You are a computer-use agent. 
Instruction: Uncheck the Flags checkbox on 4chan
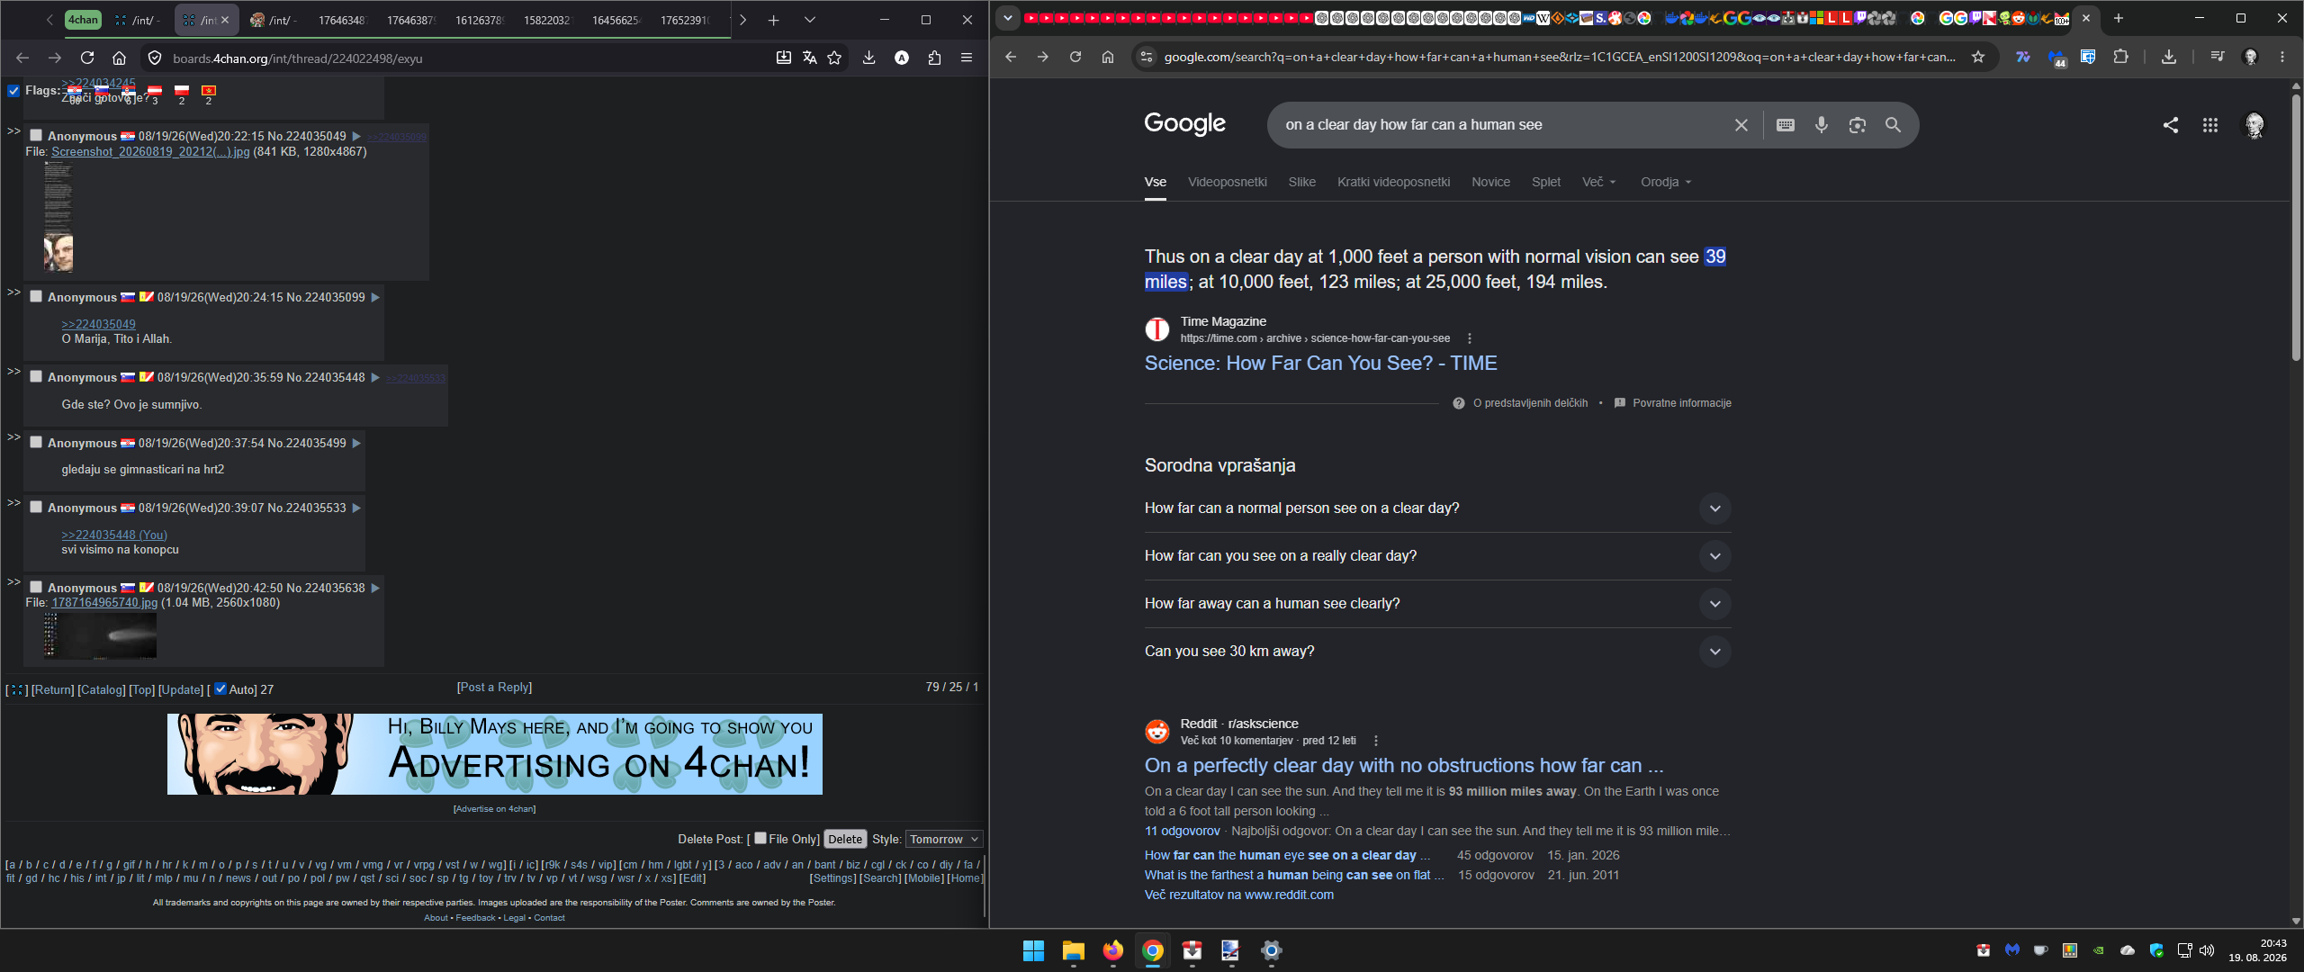[13, 90]
